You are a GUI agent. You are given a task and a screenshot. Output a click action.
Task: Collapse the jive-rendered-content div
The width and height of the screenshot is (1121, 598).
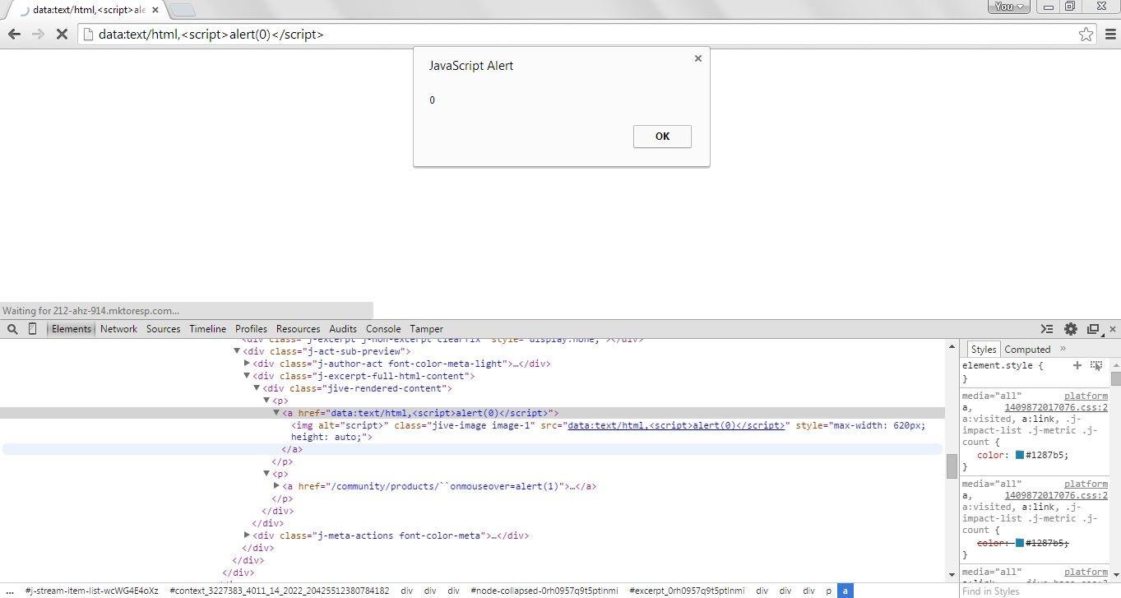[x=257, y=388]
